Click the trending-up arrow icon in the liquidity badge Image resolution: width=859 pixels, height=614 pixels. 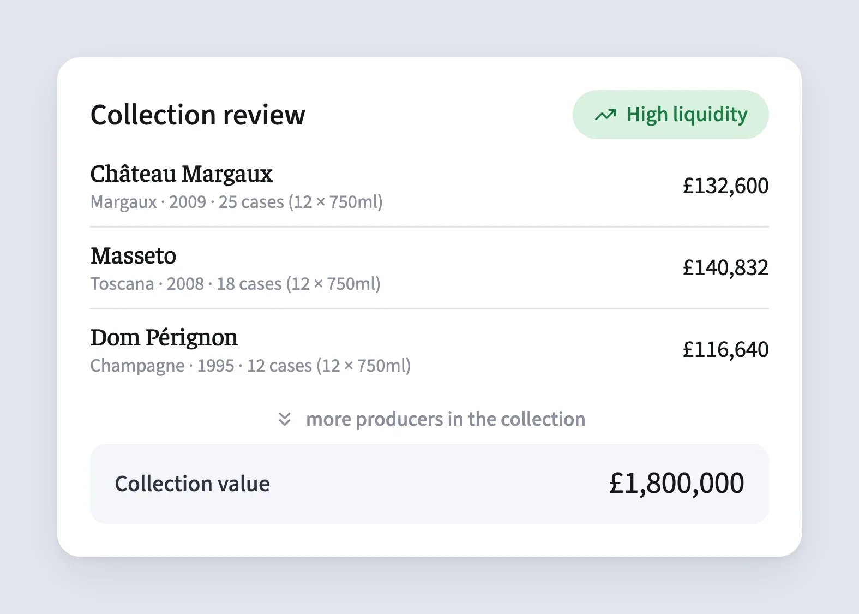tap(605, 115)
